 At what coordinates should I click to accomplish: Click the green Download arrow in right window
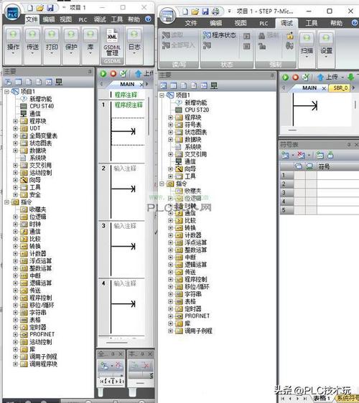350,77
